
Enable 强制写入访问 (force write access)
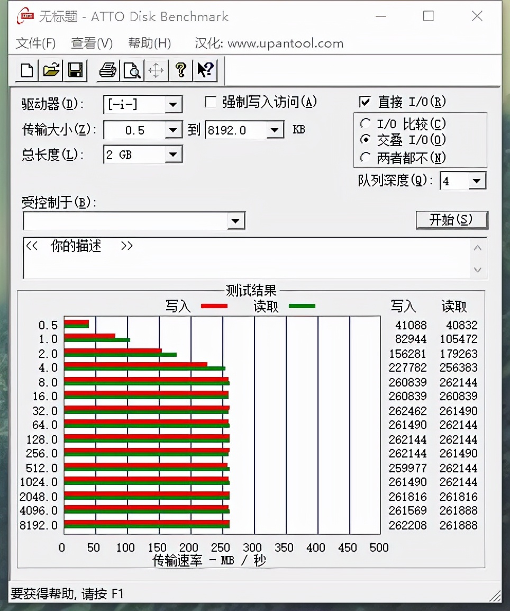pos(210,102)
